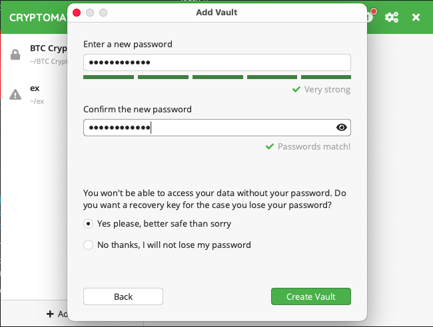Click the white X in green header
This screenshot has height=327, width=433.
click(x=416, y=17)
